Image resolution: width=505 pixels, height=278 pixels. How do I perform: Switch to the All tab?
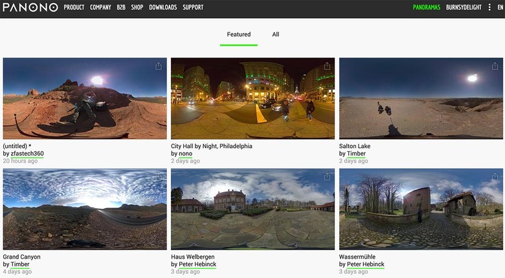coord(275,34)
